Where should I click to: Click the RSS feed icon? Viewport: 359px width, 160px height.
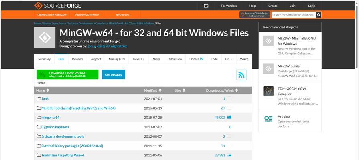tap(241, 75)
